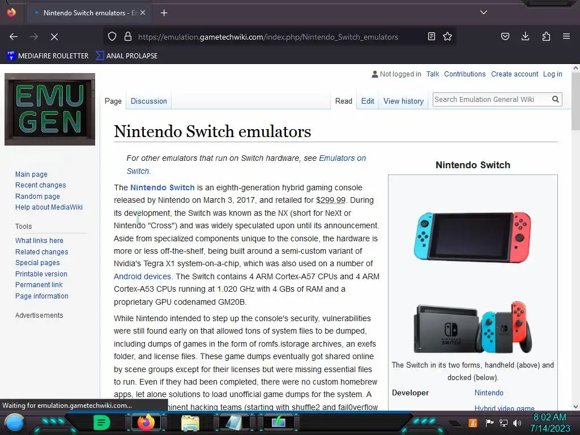This screenshot has width=580, height=435.
Task: Open File Explorer from taskbar
Action: pos(190,423)
